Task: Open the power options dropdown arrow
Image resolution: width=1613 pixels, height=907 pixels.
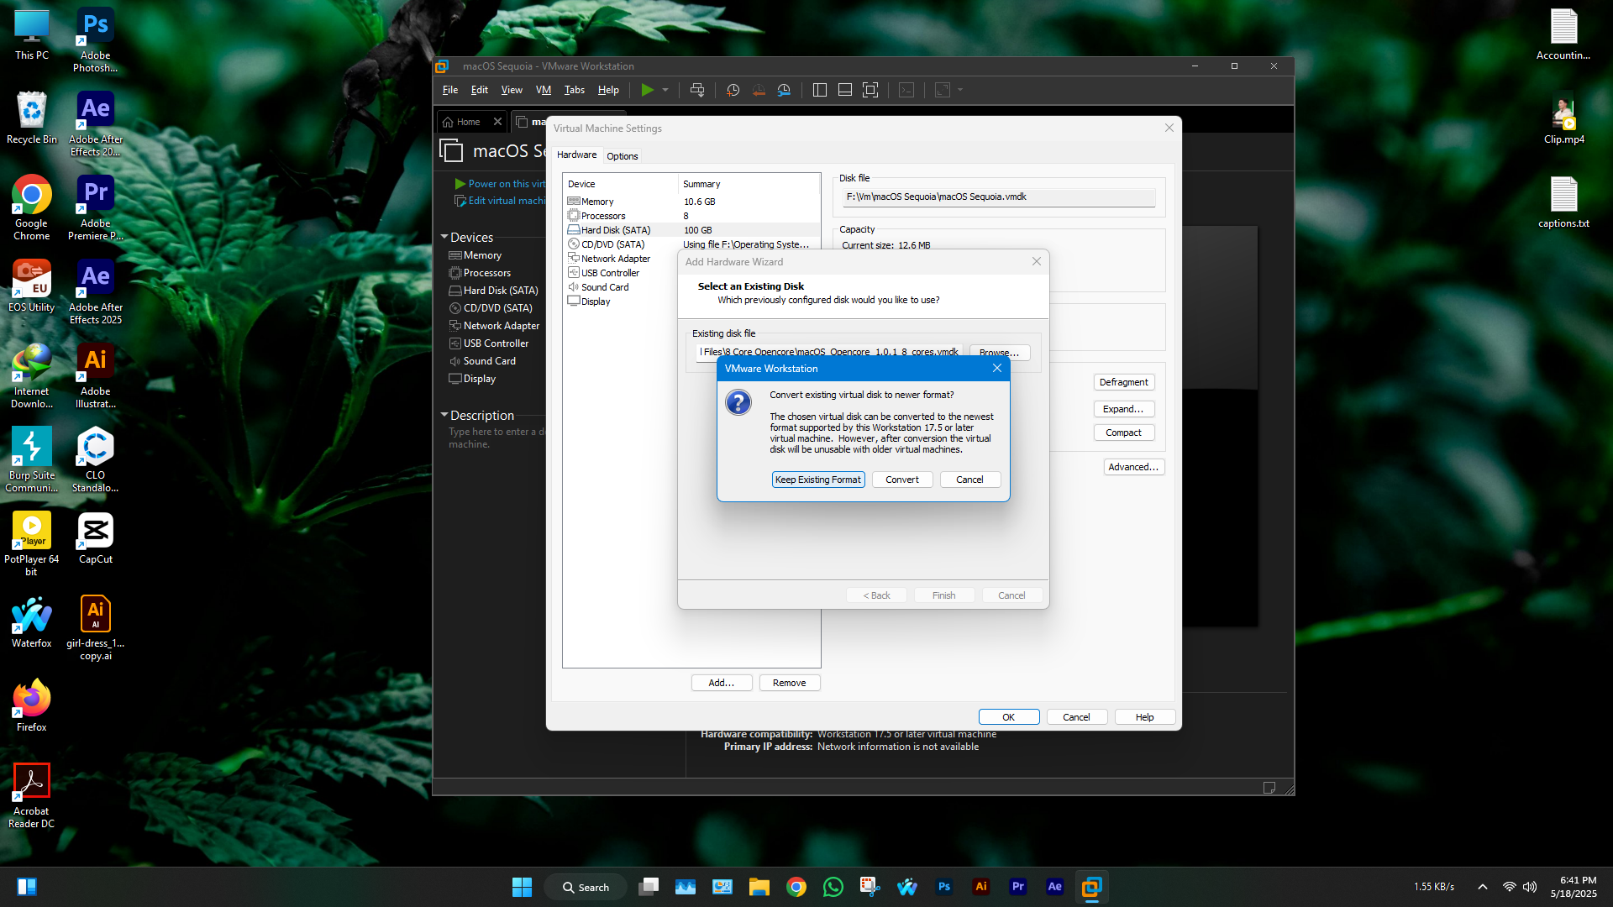Action: [665, 90]
